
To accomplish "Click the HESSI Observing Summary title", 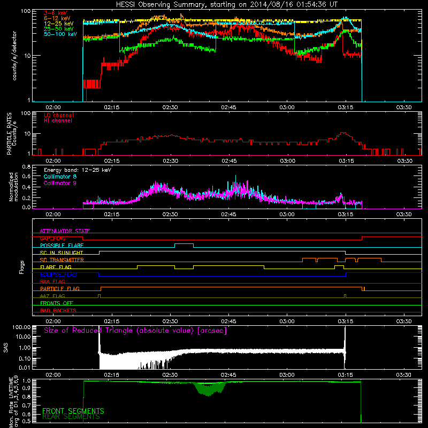I will 226,5.
